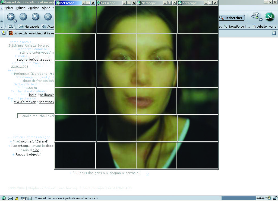Viewport: 278px width, 201px height.
Task: Open the Print button dropdown arrow
Action: point(261,20)
